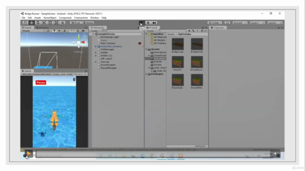Collapse the SampleScene tree
The height and width of the screenshot is (171, 305).
93,34
